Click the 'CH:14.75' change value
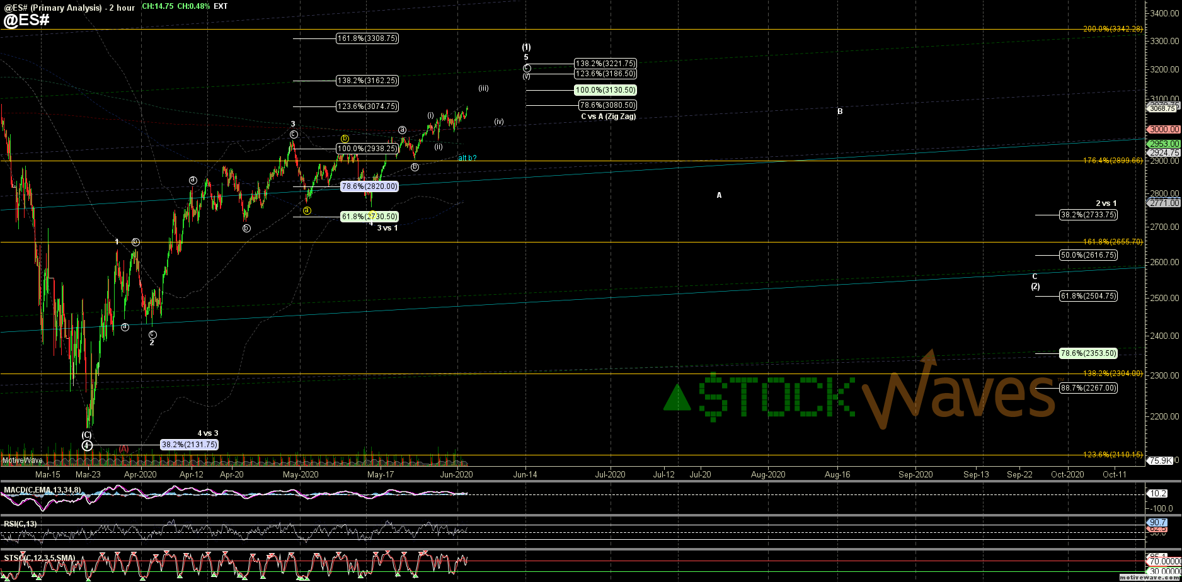 pos(158,6)
